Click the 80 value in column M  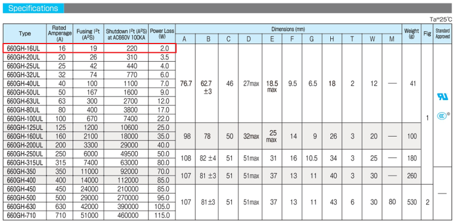pos(392,202)
